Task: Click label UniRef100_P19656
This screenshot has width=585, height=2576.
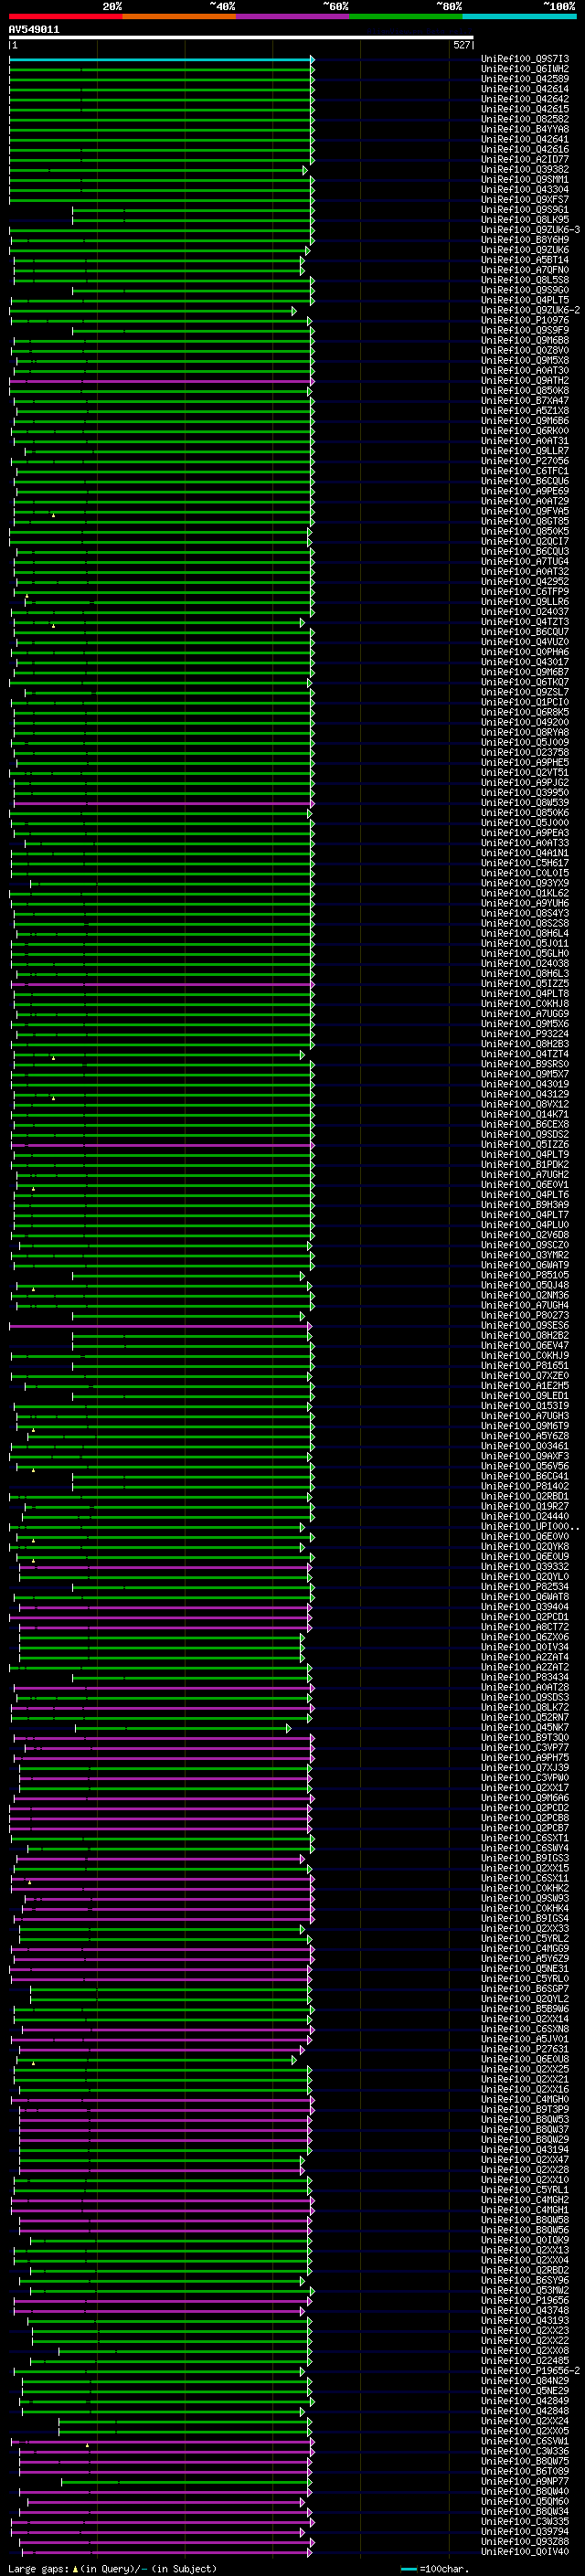Action: coord(525,2300)
